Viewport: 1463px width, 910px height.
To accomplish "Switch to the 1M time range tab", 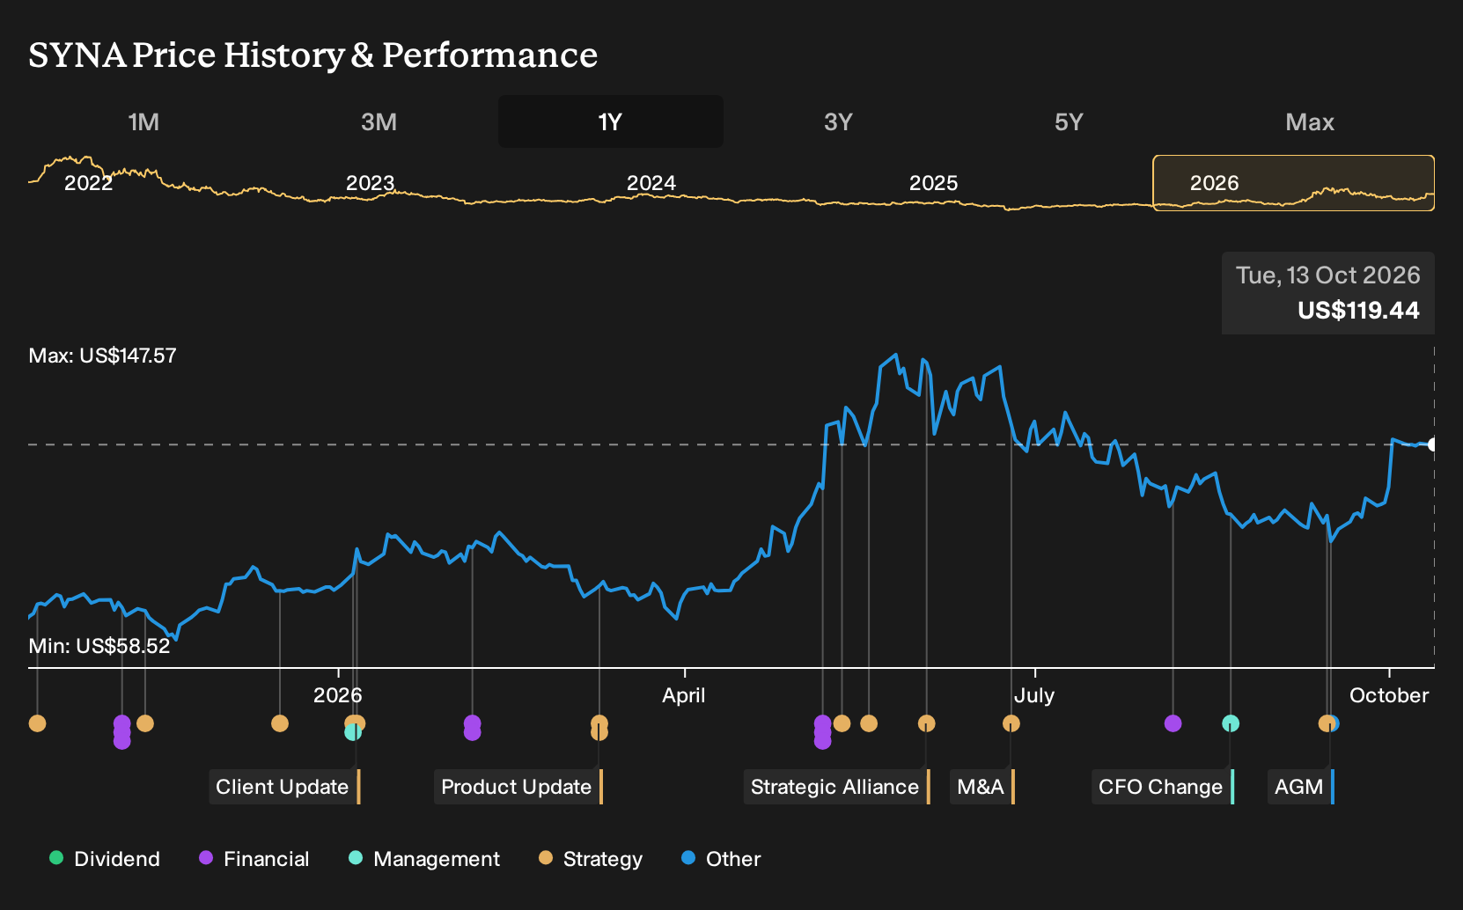I will tap(143, 121).
